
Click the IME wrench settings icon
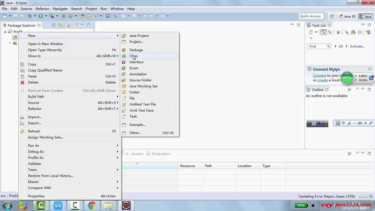coord(371,123)
